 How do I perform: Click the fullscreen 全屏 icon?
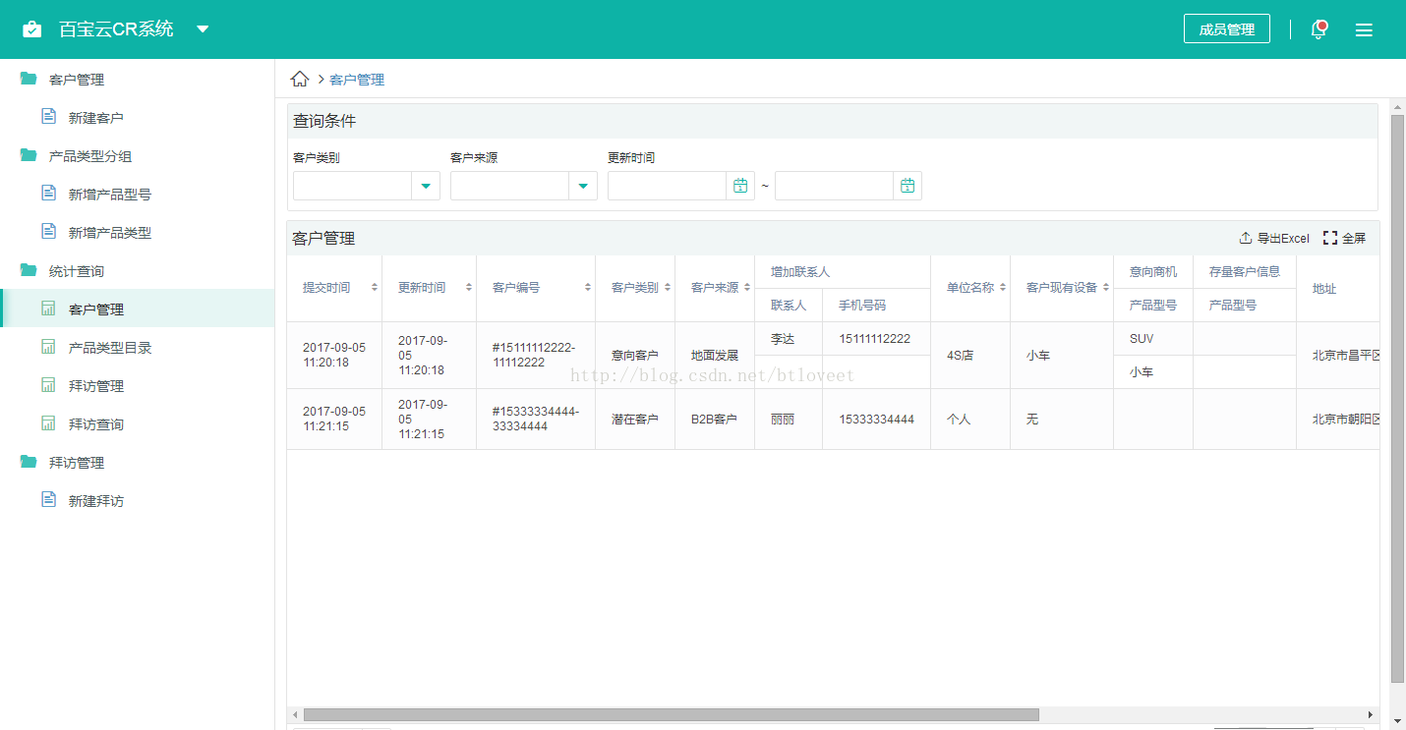[1330, 238]
